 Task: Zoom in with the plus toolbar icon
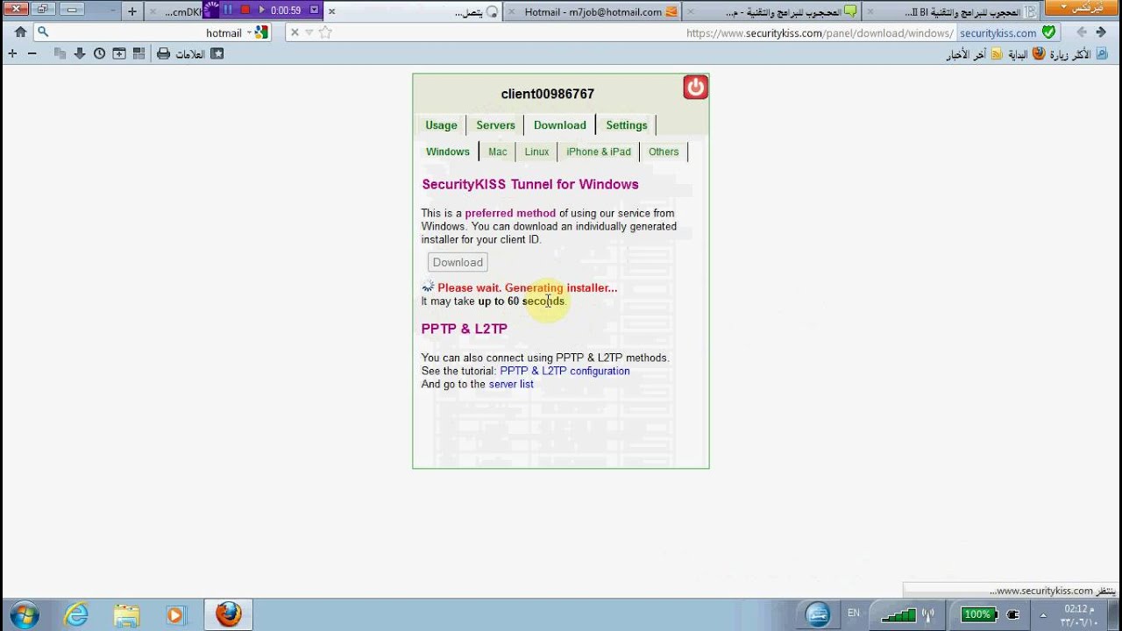[12, 53]
